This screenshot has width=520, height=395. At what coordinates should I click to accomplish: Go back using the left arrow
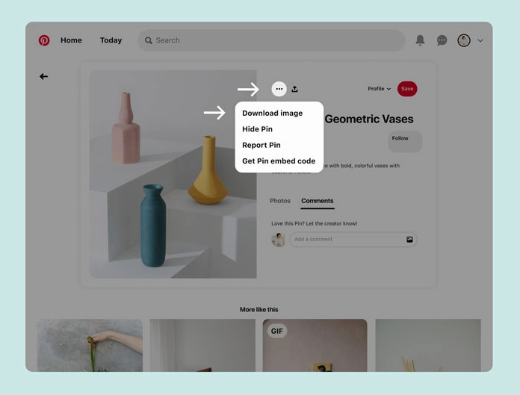[x=43, y=77]
